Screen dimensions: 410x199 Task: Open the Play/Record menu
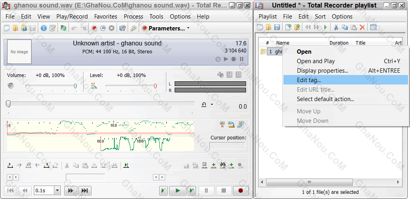[x=72, y=17]
